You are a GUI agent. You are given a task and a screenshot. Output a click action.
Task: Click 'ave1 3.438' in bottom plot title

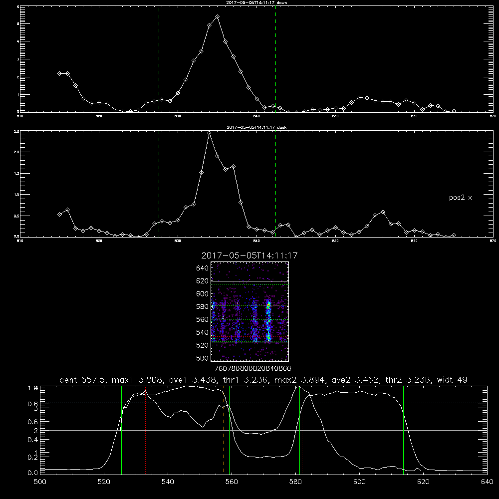193,380
